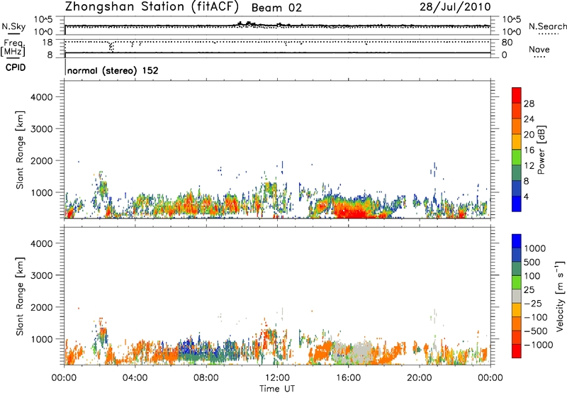Screen dimensions: 567x393
Task: Click the 'Velocity [m s-1]' colorbar label
Action: [560, 296]
